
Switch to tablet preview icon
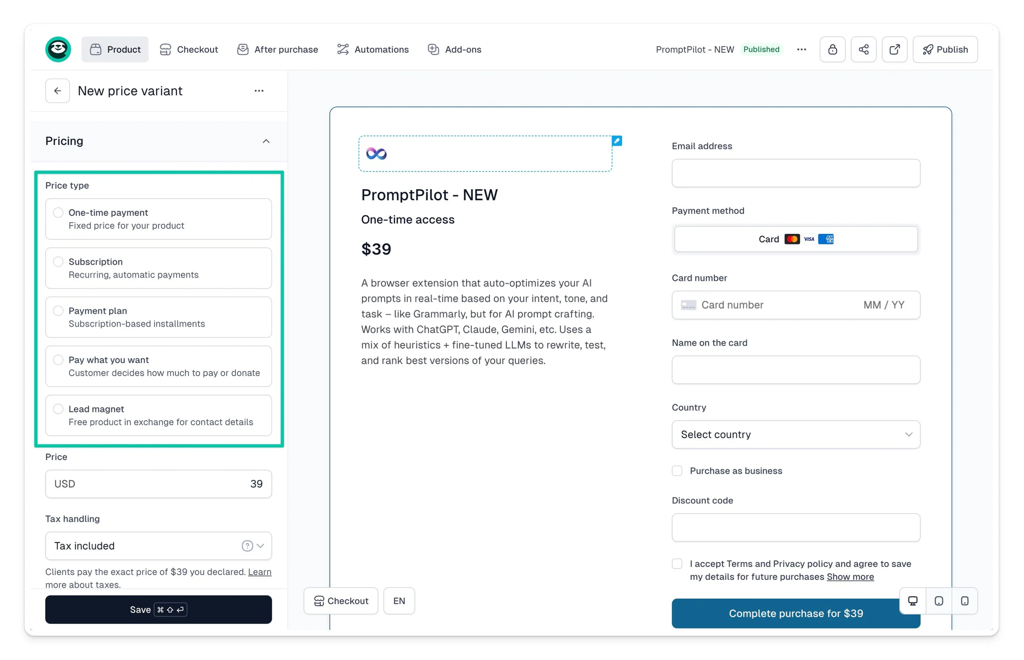click(x=938, y=600)
